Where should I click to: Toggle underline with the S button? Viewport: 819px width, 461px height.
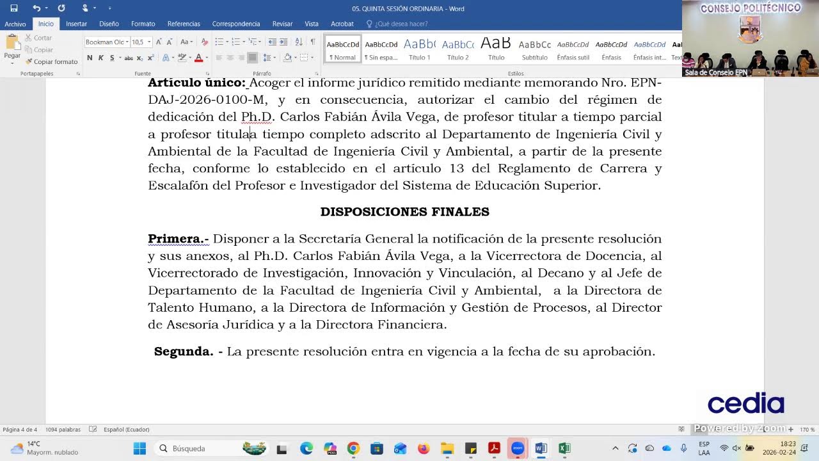click(112, 58)
